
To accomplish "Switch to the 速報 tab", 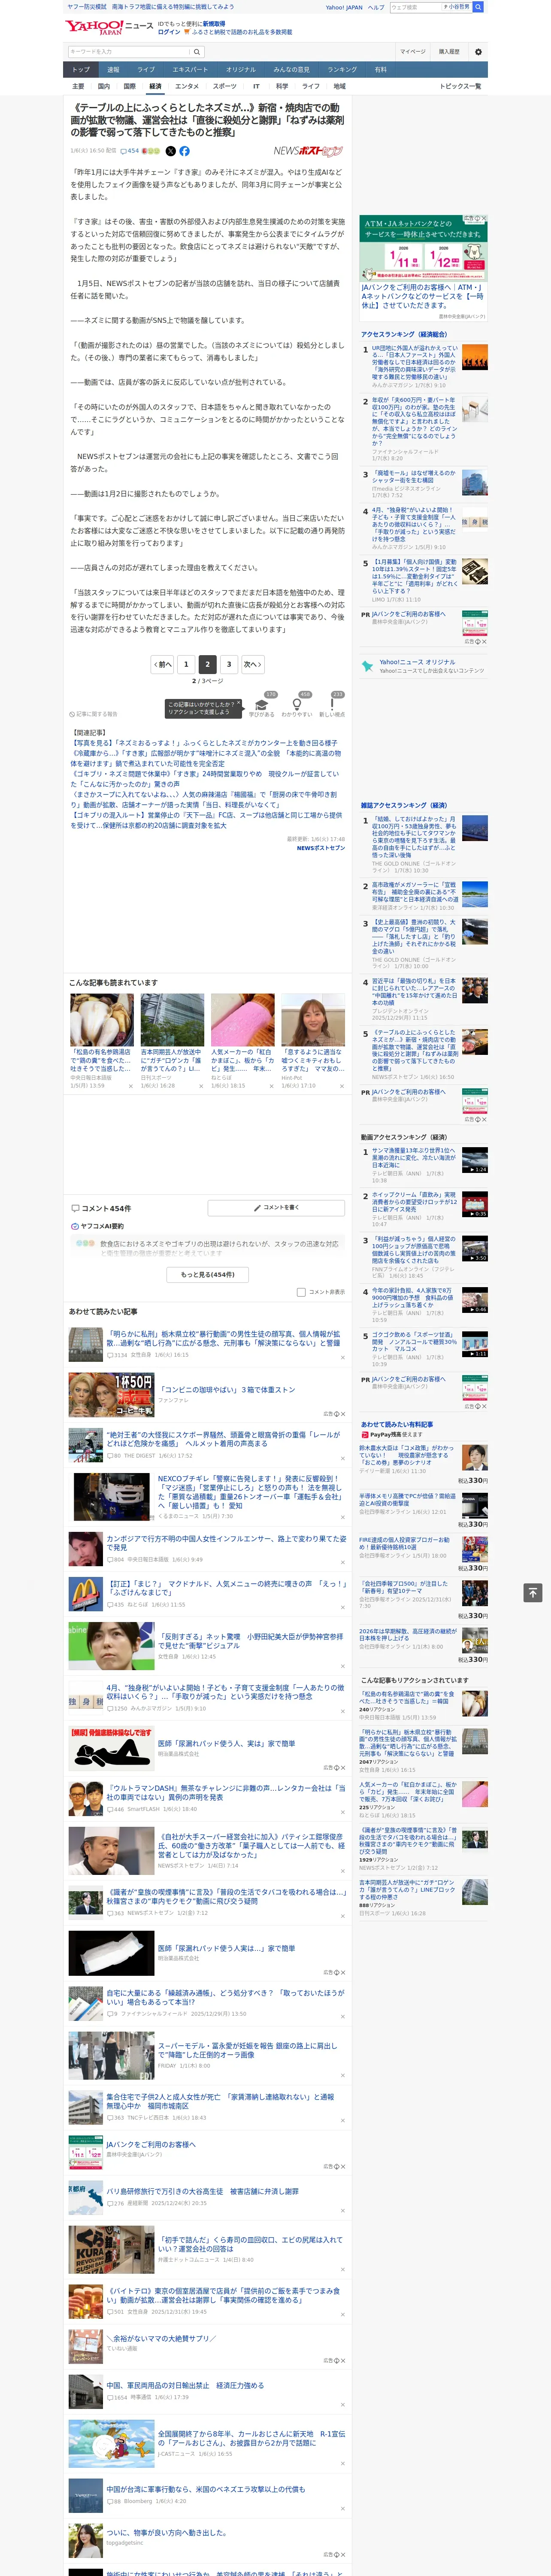I will point(113,70).
